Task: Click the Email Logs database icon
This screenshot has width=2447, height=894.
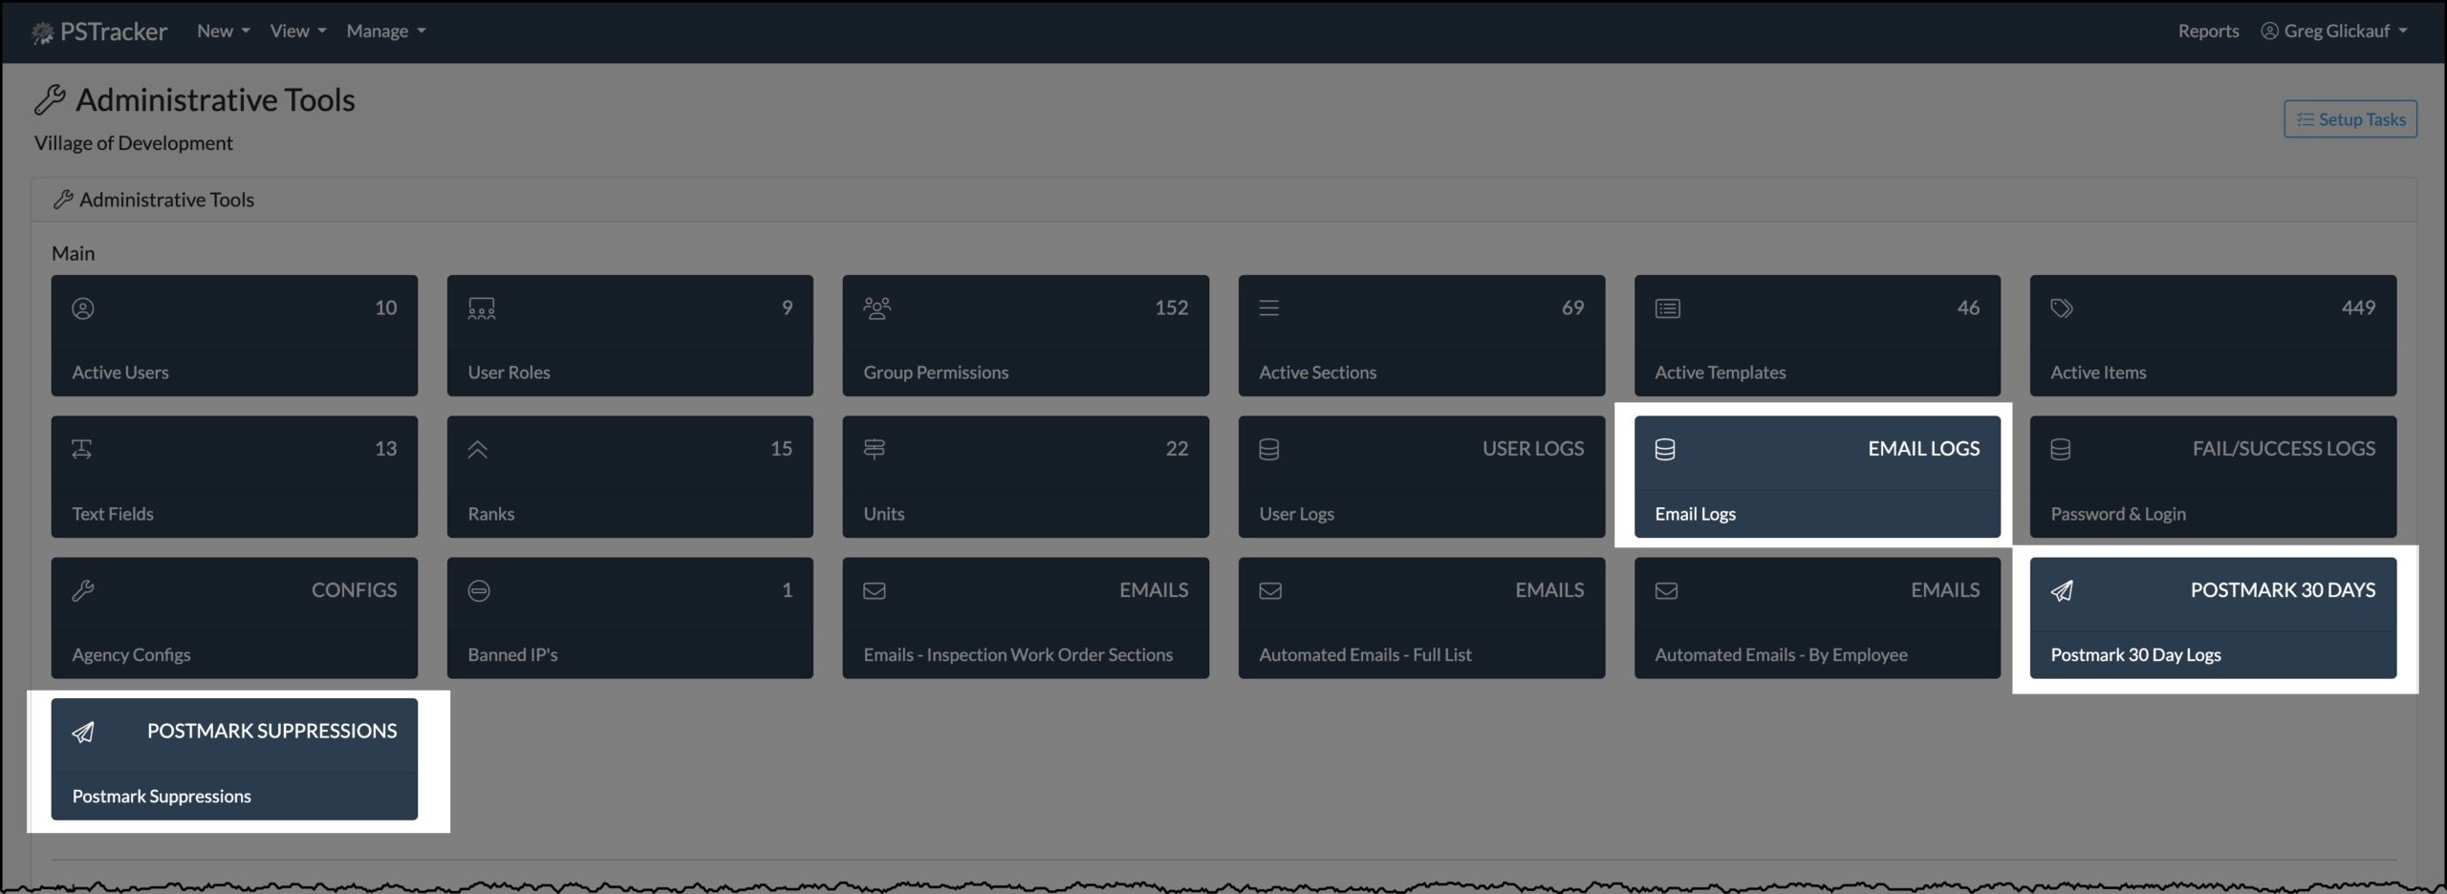Action: [x=1664, y=449]
